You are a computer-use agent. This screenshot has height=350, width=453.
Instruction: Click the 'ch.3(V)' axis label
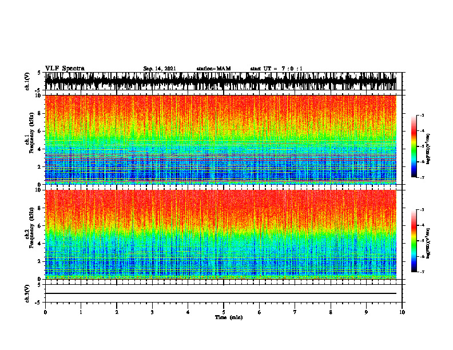pyautogui.click(x=27, y=293)
